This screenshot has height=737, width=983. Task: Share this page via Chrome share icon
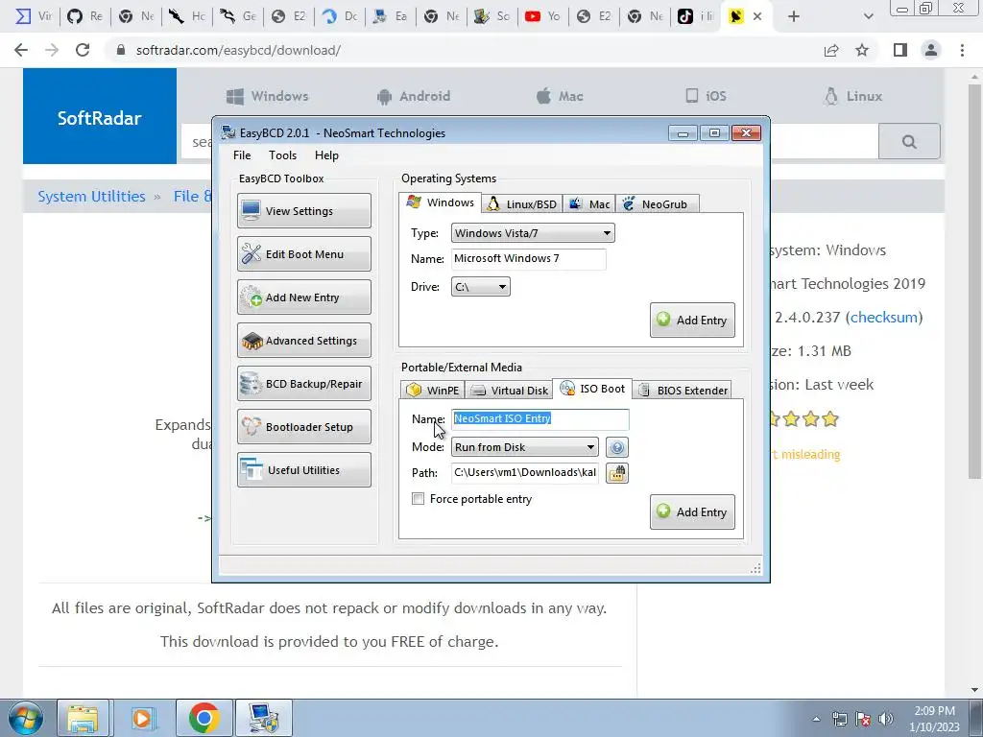pos(831,50)
